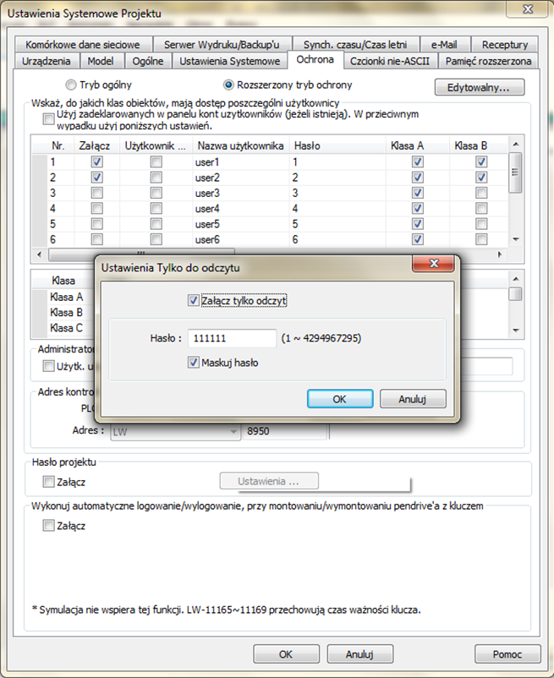Switch to the Urządzenia tab
The height and width of the screenshot is (678, 554).
(47, 61)
